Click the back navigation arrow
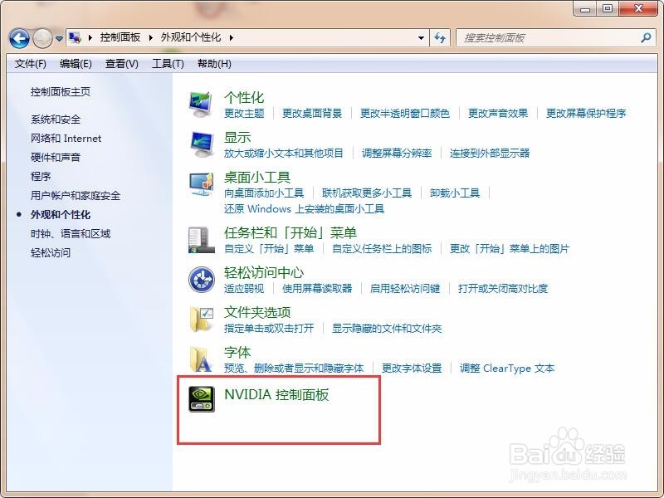664x498 pixels. click(x=18, y=37)
